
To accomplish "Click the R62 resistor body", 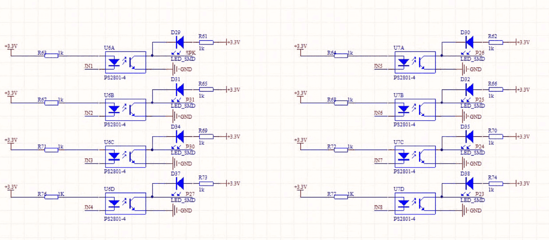I will (x=496, y=42).
